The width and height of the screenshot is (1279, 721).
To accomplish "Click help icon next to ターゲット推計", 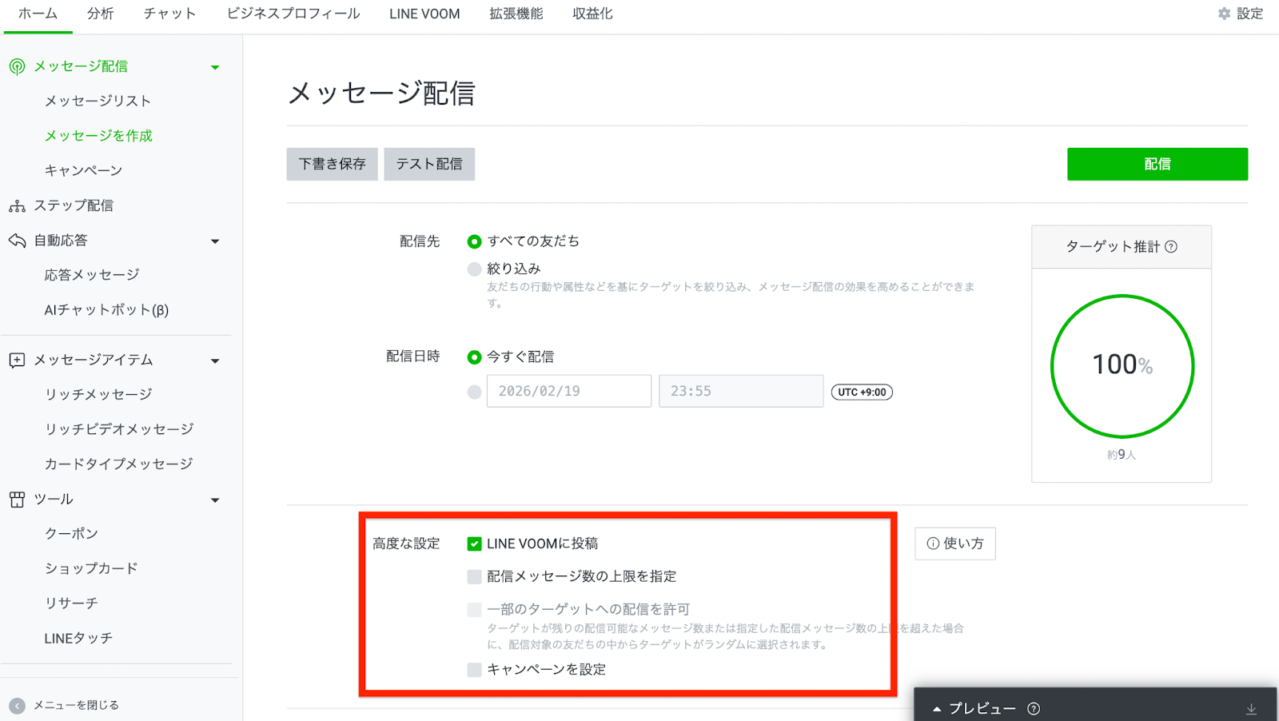I will coord(1171,247).
